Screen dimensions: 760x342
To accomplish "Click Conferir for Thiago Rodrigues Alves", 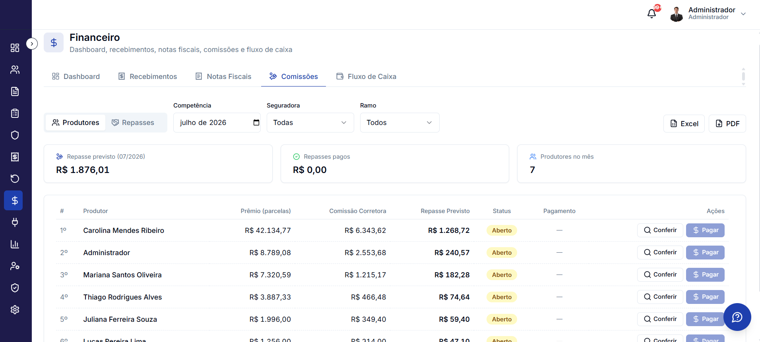I will [x=660, y=297].
